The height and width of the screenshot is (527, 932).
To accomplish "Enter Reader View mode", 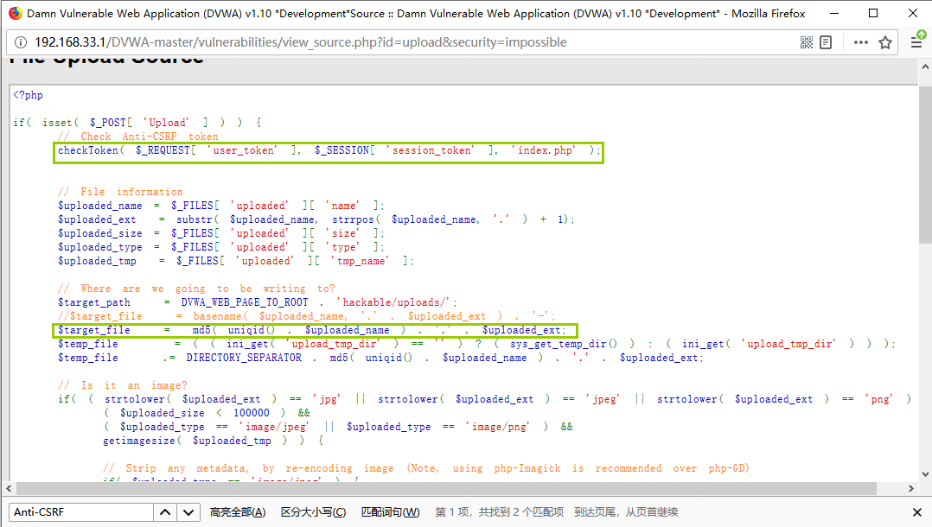I will click(x=825, y=41).
